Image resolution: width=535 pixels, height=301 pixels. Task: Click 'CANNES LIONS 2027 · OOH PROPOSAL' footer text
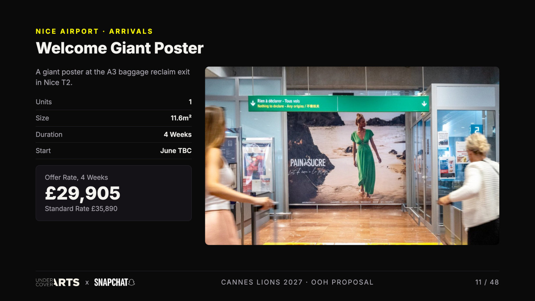pyautogui.click(x=297, y=282)
